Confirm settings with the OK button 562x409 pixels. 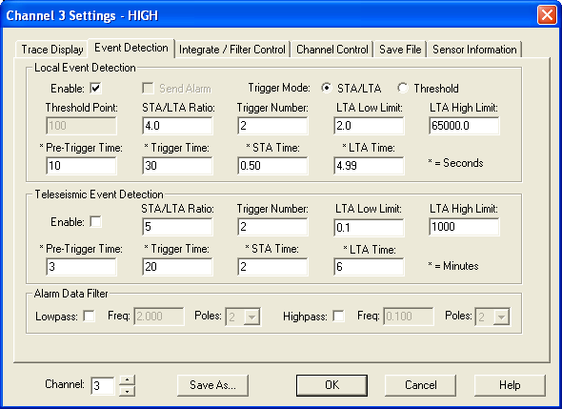click(331, 385)
